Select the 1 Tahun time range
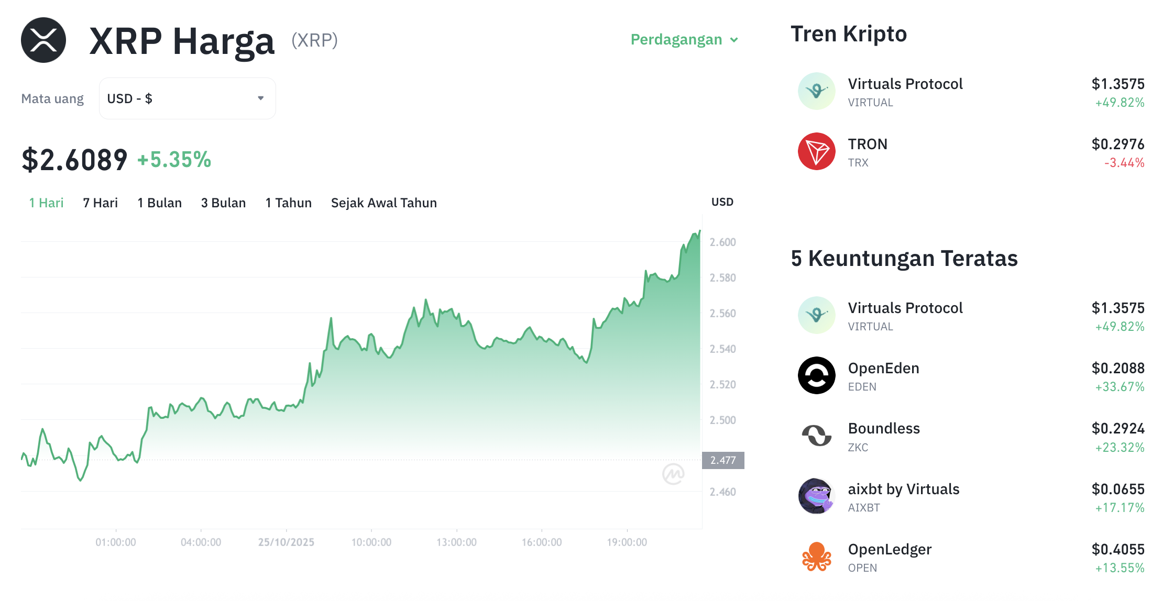 288,203
